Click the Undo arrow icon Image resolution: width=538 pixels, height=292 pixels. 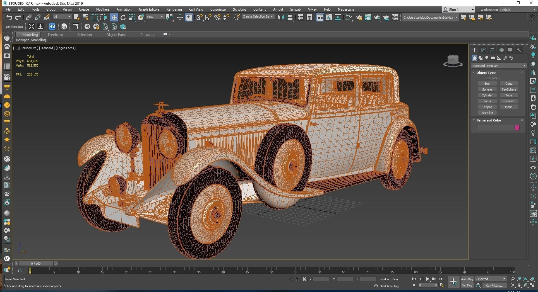(9, 18)
